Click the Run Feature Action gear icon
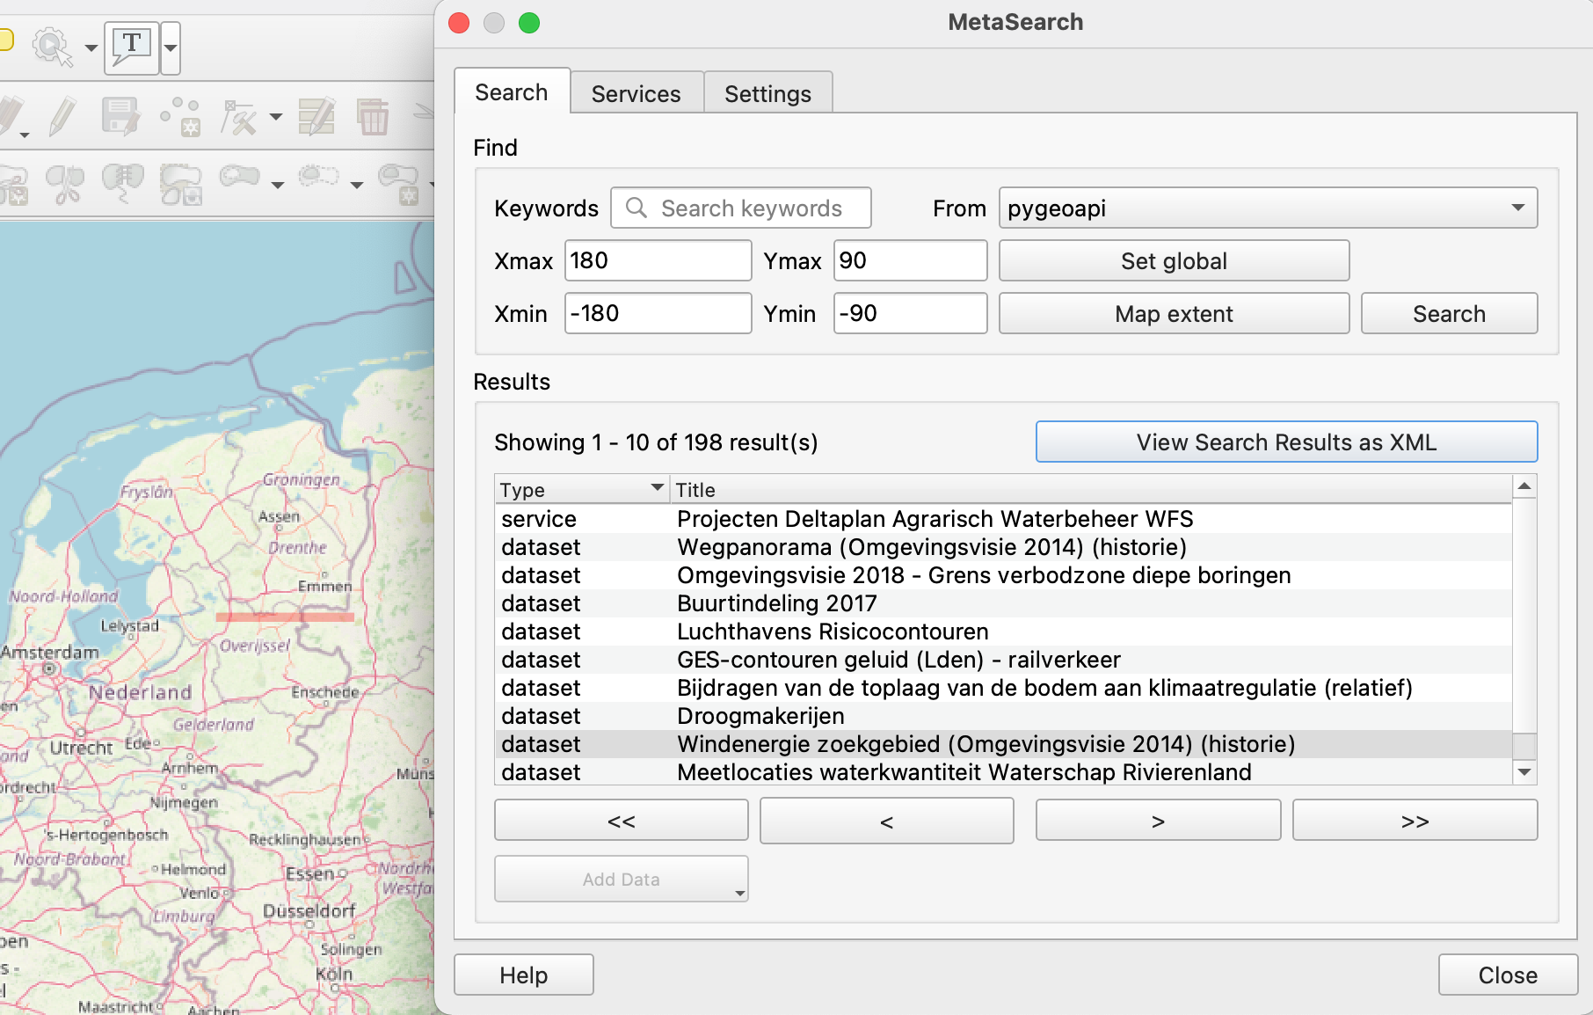The image size is (1593, 1015). point(51,47)
